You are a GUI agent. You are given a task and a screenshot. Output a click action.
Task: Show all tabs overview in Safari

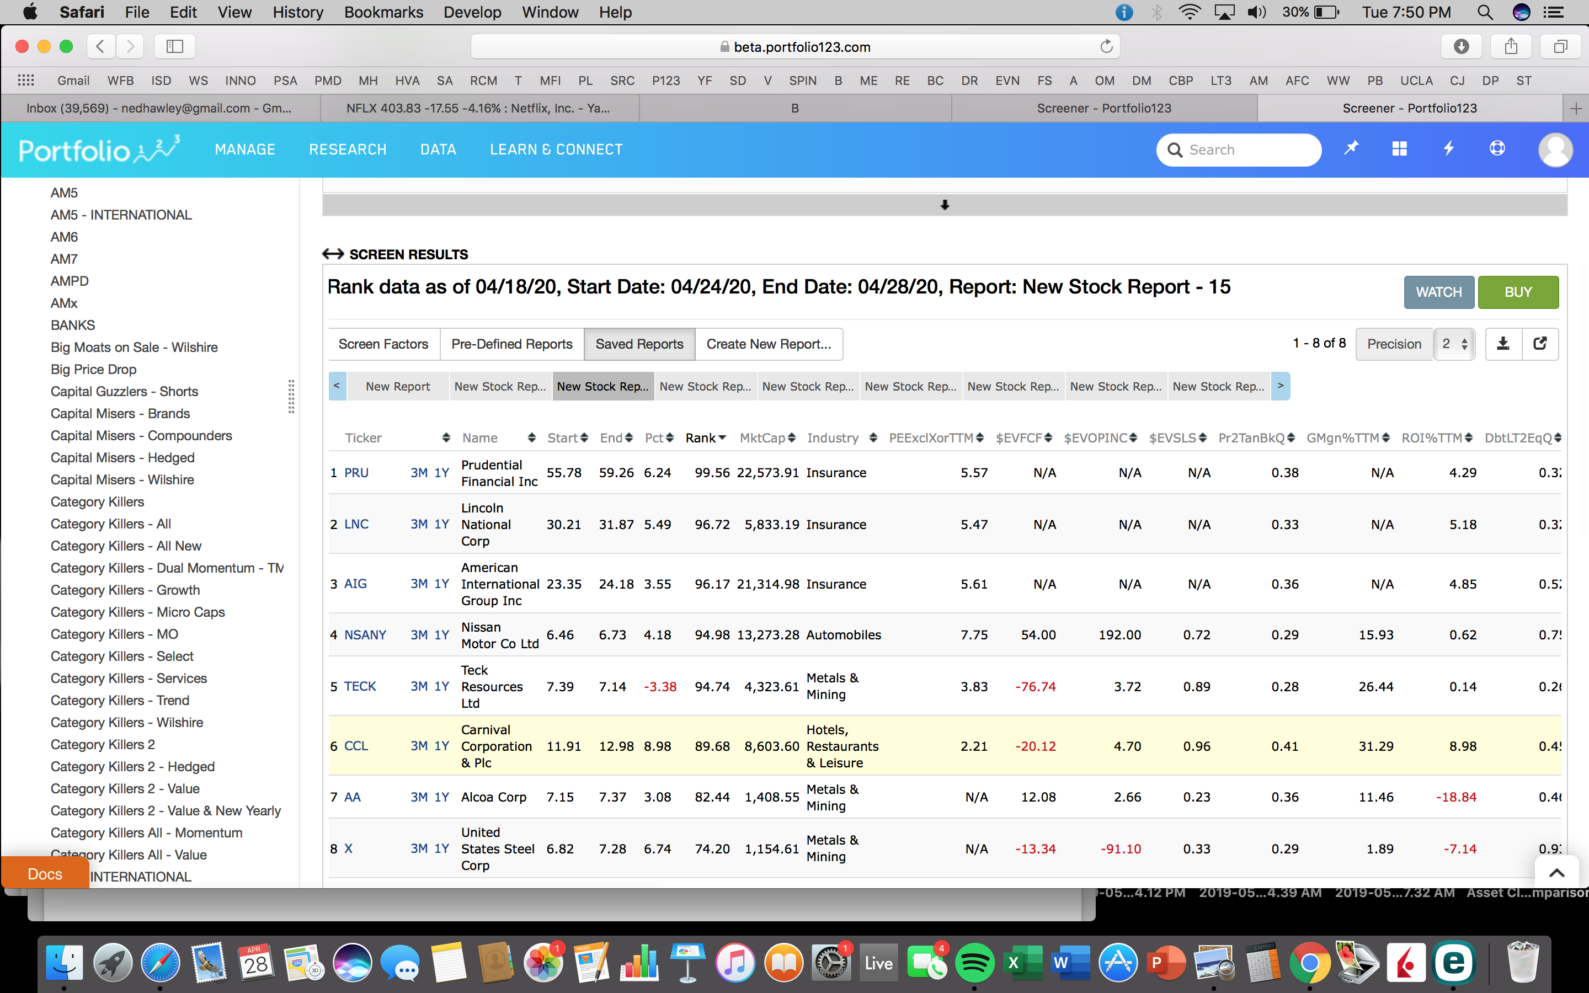tap(1561, 46)
